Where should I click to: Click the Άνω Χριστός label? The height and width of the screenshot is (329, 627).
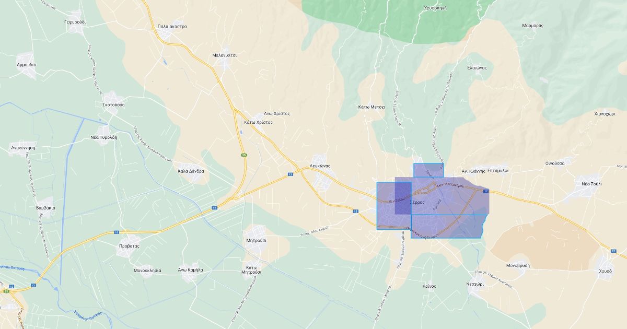pos(276,113)
